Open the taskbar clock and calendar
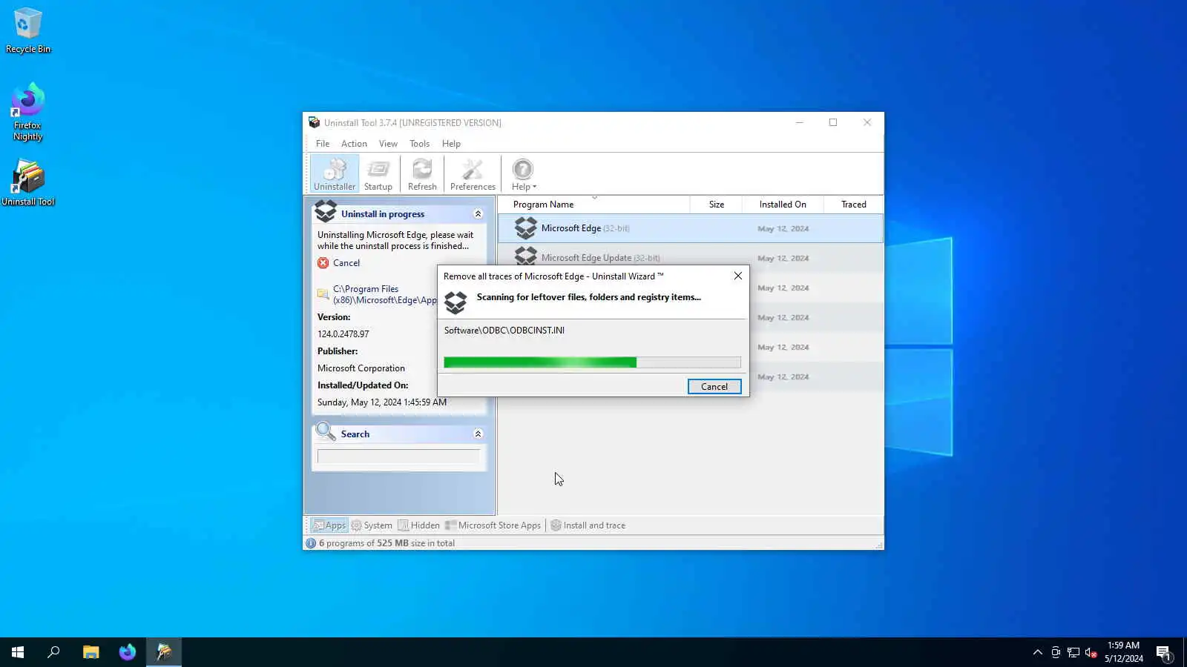Viewport: 1187px width, 667px height. [1123, 652]
